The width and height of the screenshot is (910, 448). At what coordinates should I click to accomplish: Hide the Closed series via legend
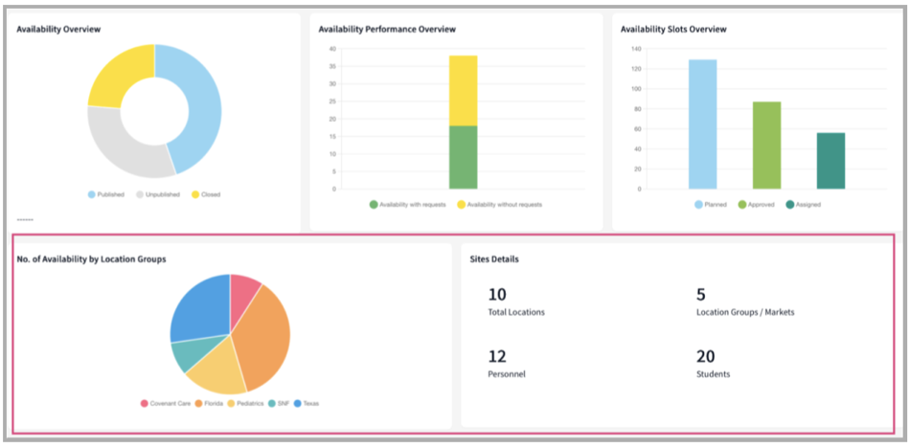(205, 194)
